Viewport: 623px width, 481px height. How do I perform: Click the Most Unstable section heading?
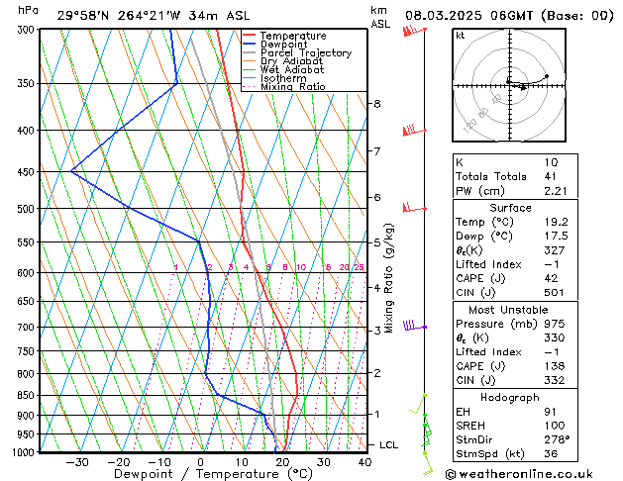click(508, 310)
